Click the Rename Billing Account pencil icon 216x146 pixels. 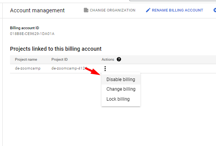coord(148,10)
